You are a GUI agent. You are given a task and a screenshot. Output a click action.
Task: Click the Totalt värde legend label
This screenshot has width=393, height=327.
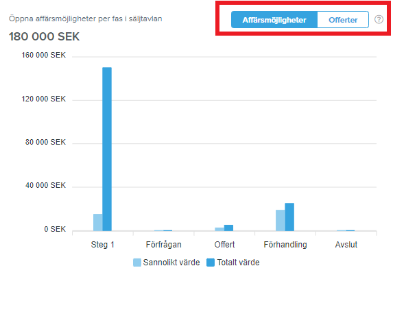[x=239, y=263]
